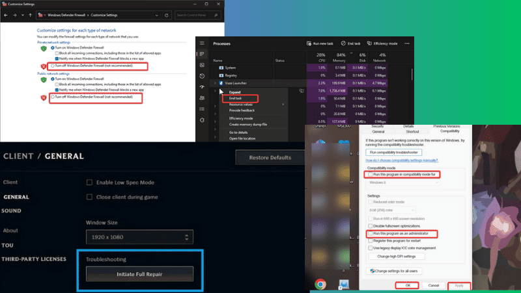
Task: Switch to General tab in Properties dialog
Action: coord(378,132)
